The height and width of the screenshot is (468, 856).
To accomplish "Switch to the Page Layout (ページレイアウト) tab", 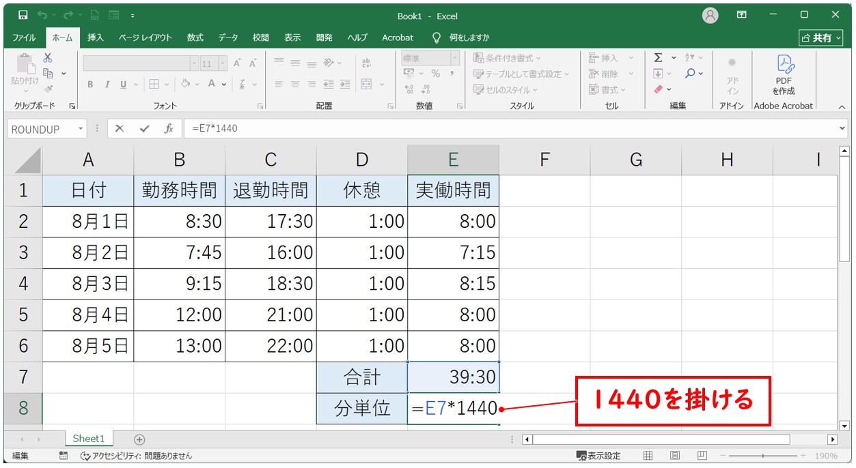I will [146, 38].
